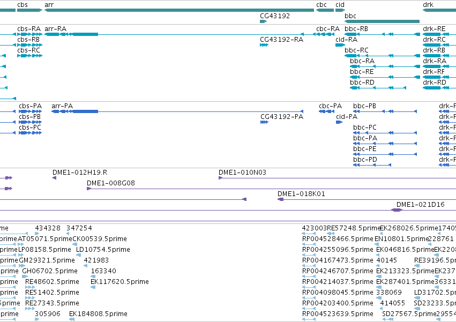Image resolution: width=456 pixels, height=322 pixels.
Task: Click cid-PA protein label
Action: (x=347, y=117)
